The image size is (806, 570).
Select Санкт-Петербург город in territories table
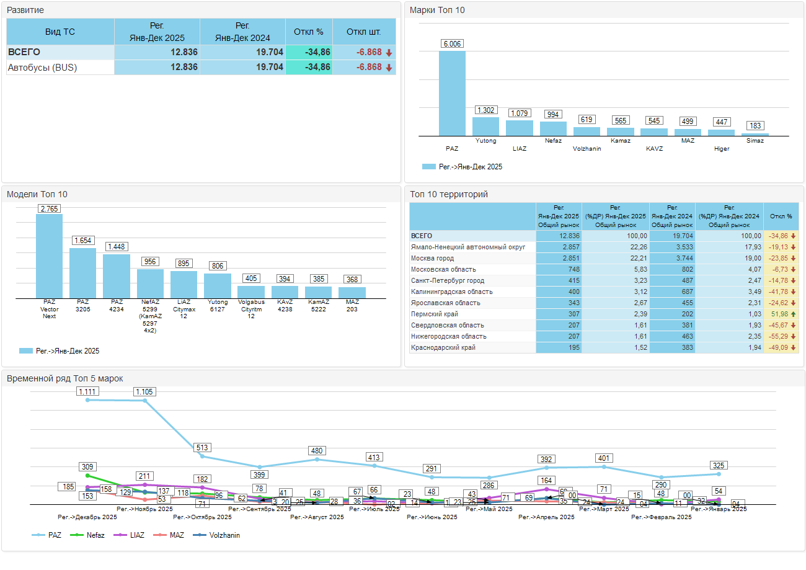coord(448,281)
